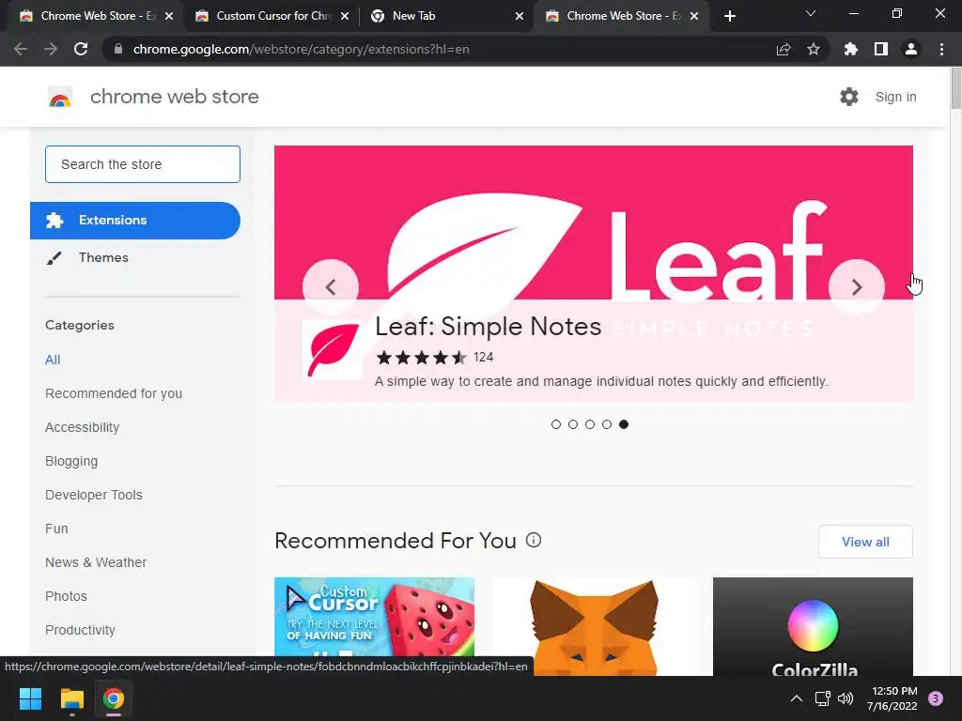Show the next carousel slide
962x721 pixels.
(x=857, y=287)
